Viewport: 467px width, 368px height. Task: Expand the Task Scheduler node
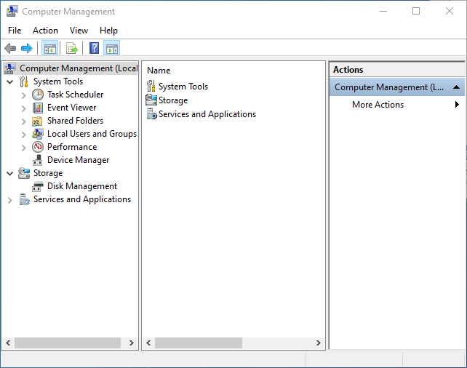[23, 95]
